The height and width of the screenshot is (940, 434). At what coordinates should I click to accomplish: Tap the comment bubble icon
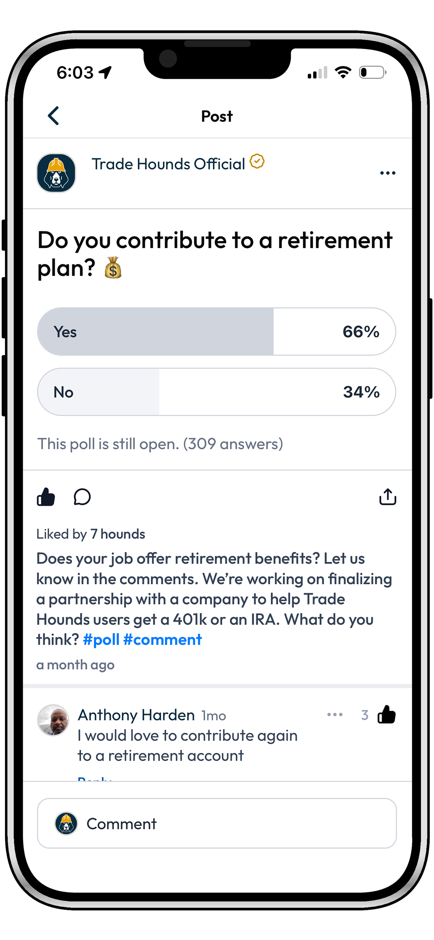[82, 497]
